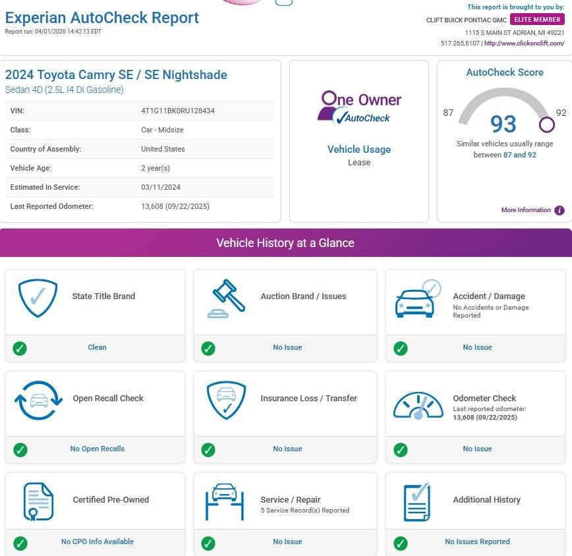Click the No Issues Reported link

477,542
